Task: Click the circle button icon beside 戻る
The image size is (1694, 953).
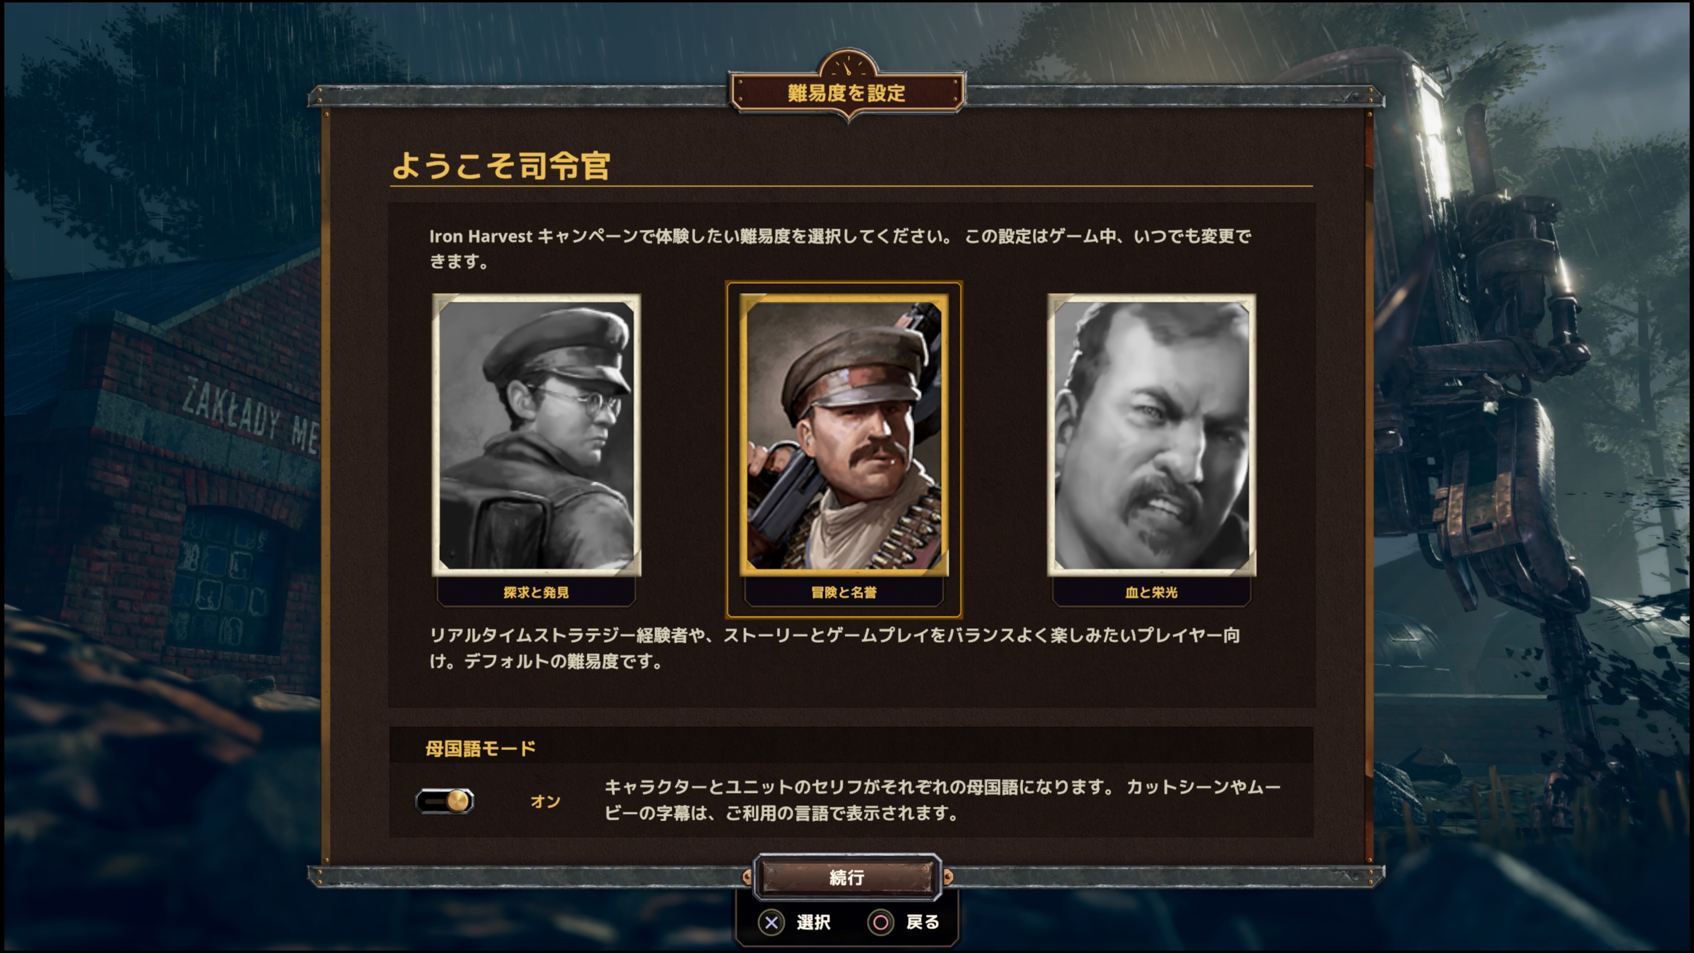Action: [x=881, y=923]
